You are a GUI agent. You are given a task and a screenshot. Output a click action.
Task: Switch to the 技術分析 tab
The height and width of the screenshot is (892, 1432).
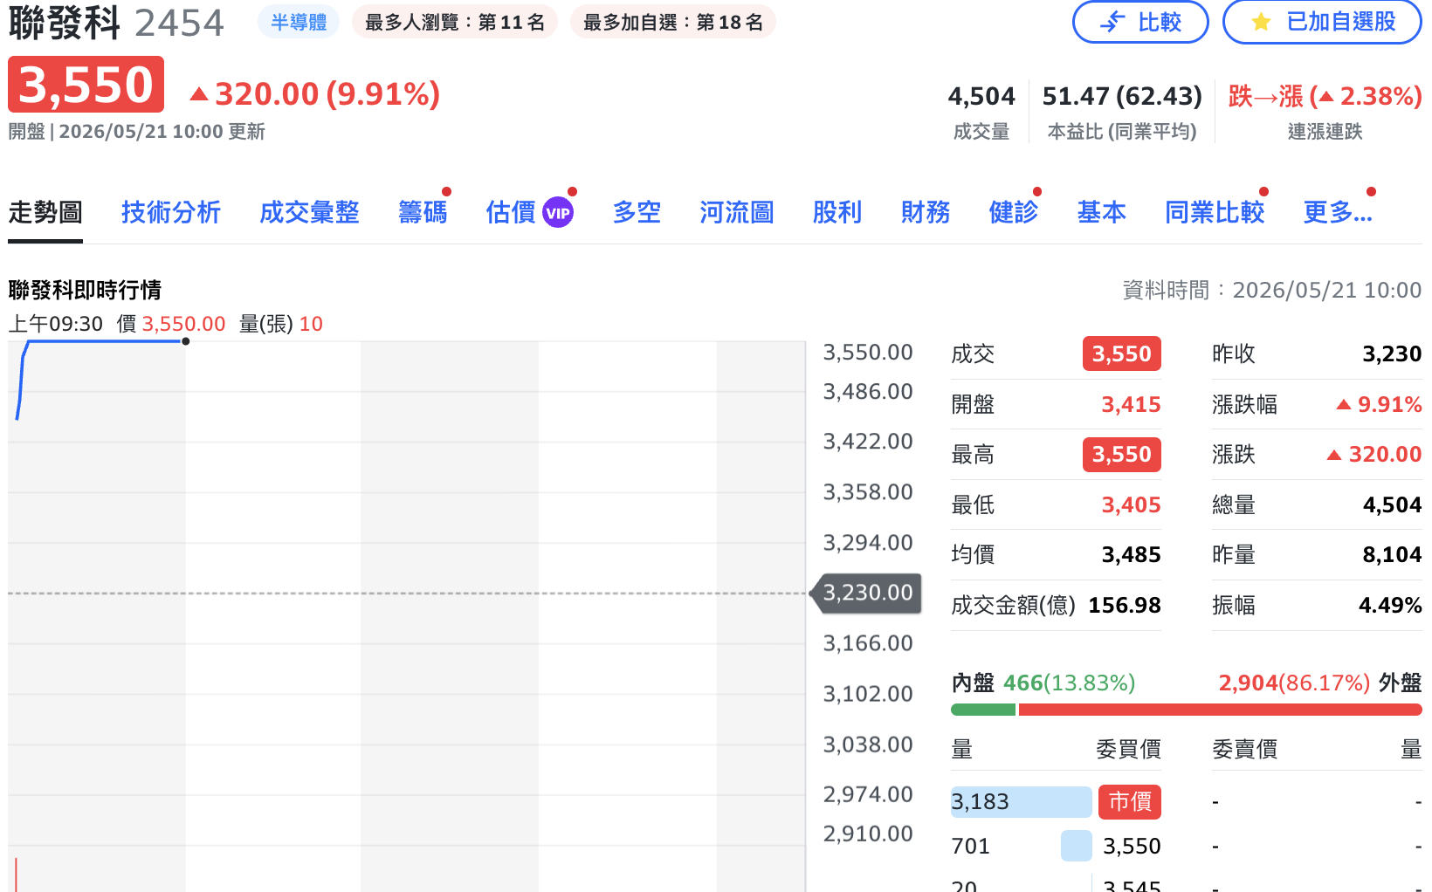(x=171, y=212)
